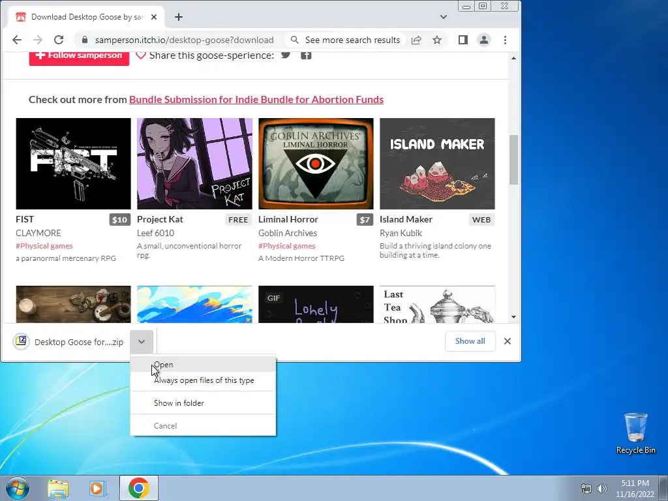Click the padlock site info icon
This screenshot has width=668, height=501.
[x=85, y=40]
